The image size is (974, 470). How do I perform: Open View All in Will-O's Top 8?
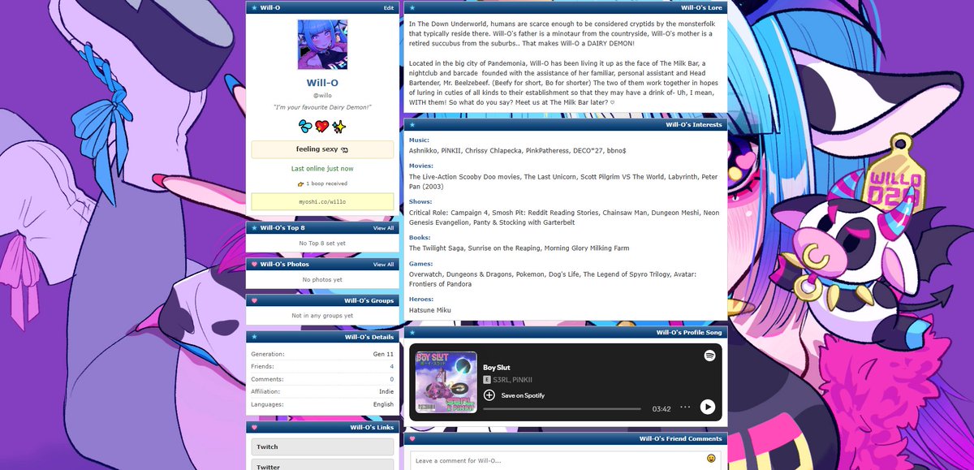click(384, 228)
